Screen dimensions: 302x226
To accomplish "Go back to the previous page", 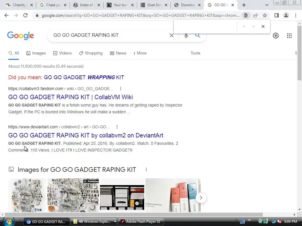I will 6,15.
